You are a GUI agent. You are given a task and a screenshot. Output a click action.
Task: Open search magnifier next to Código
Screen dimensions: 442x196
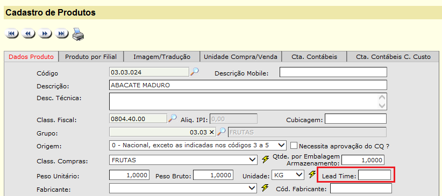pyautogui.click(x=195, y=72)
